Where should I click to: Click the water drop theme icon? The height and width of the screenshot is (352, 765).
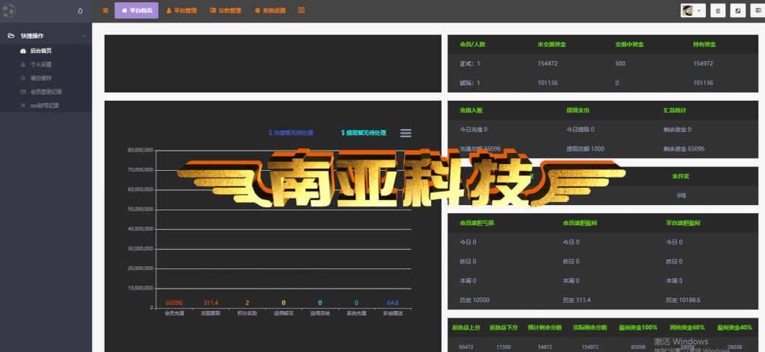(81, 10)
